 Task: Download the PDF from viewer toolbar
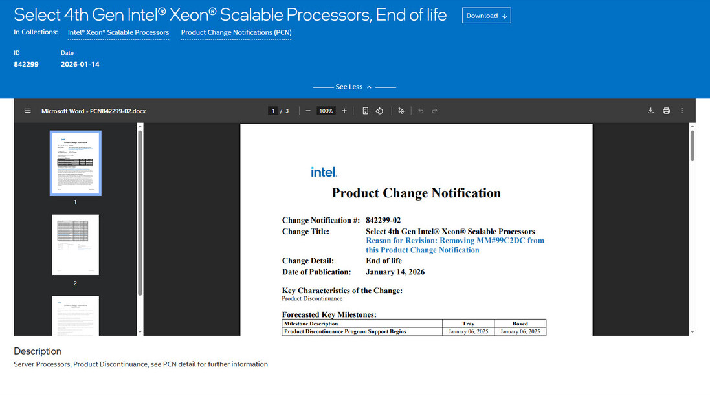pyautogui.click(x=650, y=111)
